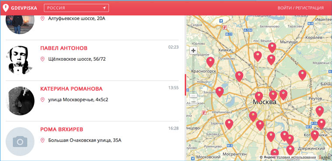The height and width of the screenshot is (161, 332).
Task: Open Катерина Романова profile name
Action: (71, 89)
